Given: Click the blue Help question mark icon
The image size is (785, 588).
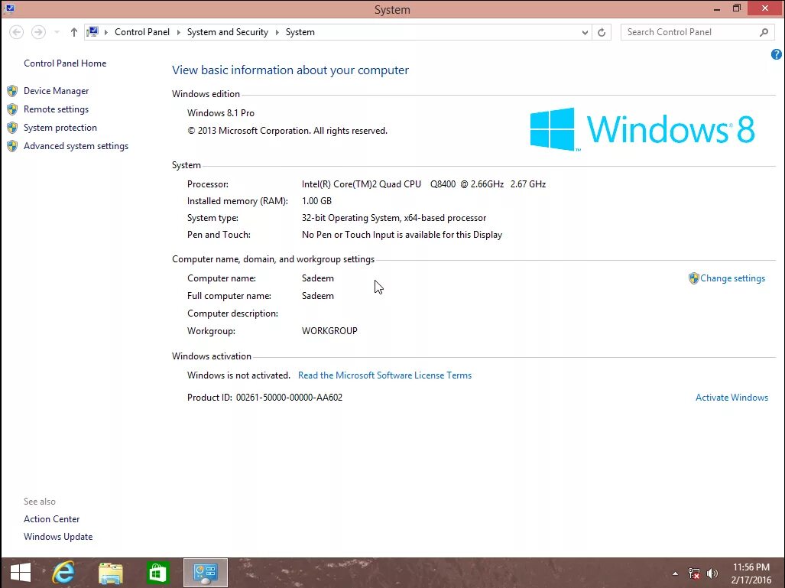Looking at the screenshot, I should (x=776, y=54).
